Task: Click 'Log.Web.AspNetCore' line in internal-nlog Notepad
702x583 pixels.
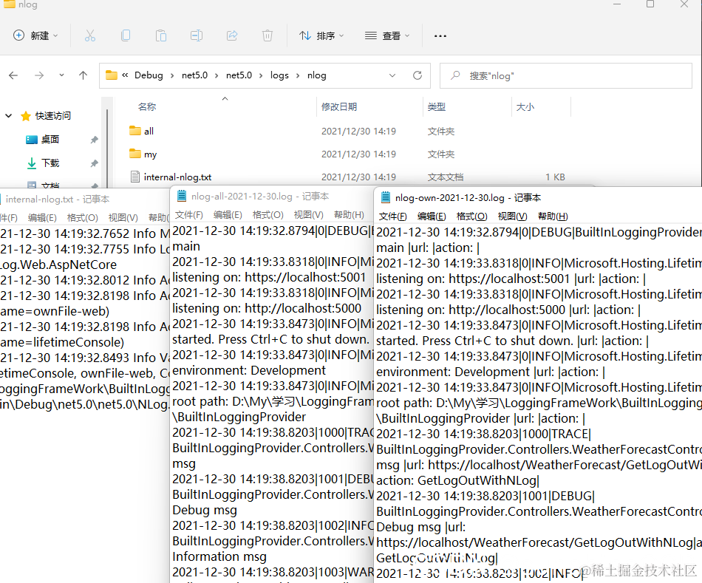Action: pos(58,265)
